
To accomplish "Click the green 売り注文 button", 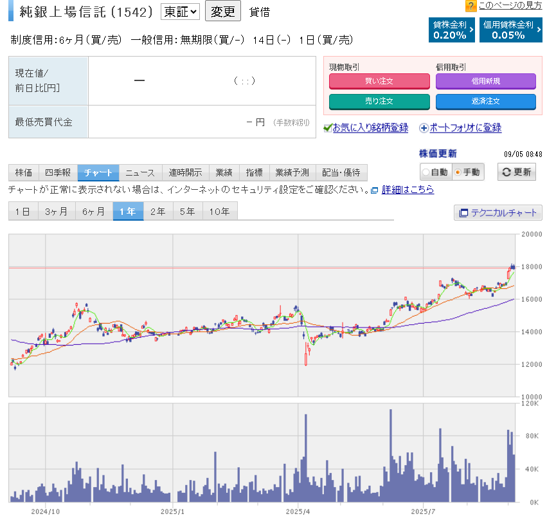I will coord(379,101).
